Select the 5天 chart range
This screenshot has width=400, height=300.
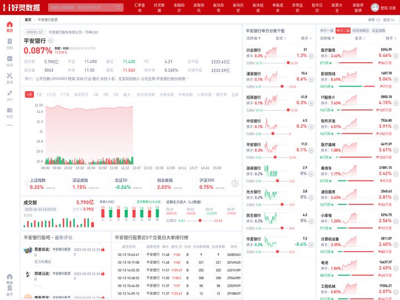pos(39,94)
